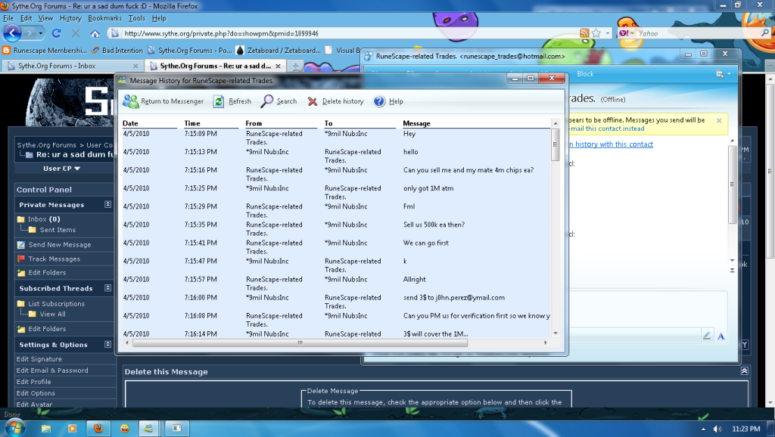Switch to Sythe.Org Forums Inbox tab
The image size is (775, 437).
tap(73, 66)
